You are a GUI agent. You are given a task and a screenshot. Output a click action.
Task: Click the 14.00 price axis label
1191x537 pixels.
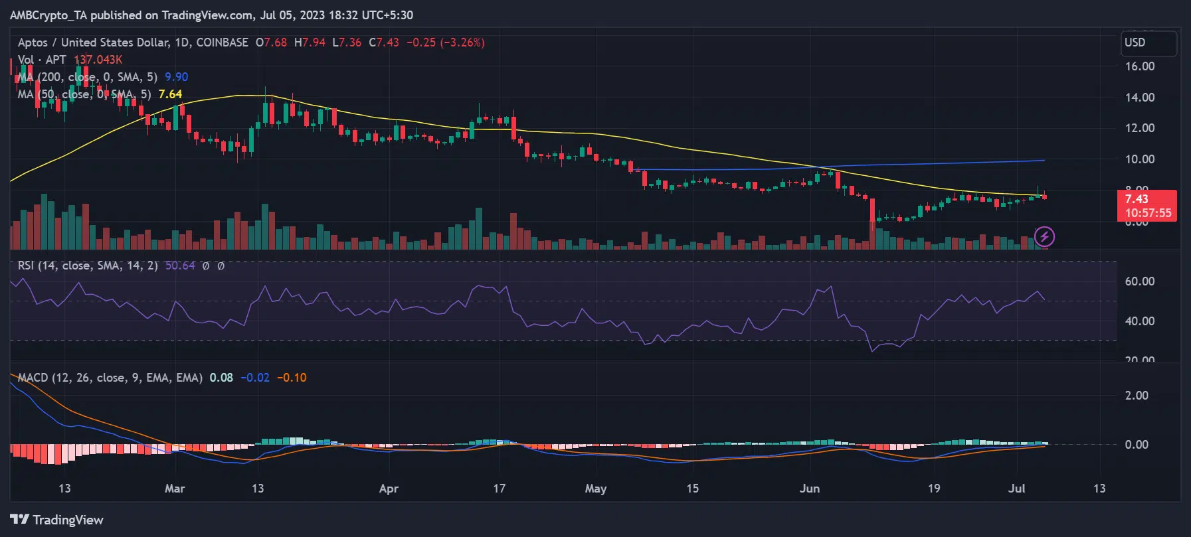click(x=1140, y=98)
